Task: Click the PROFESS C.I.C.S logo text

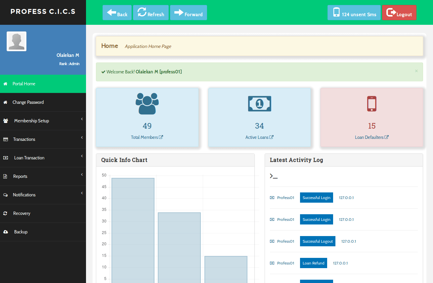Action: click(x=43, y=12)
